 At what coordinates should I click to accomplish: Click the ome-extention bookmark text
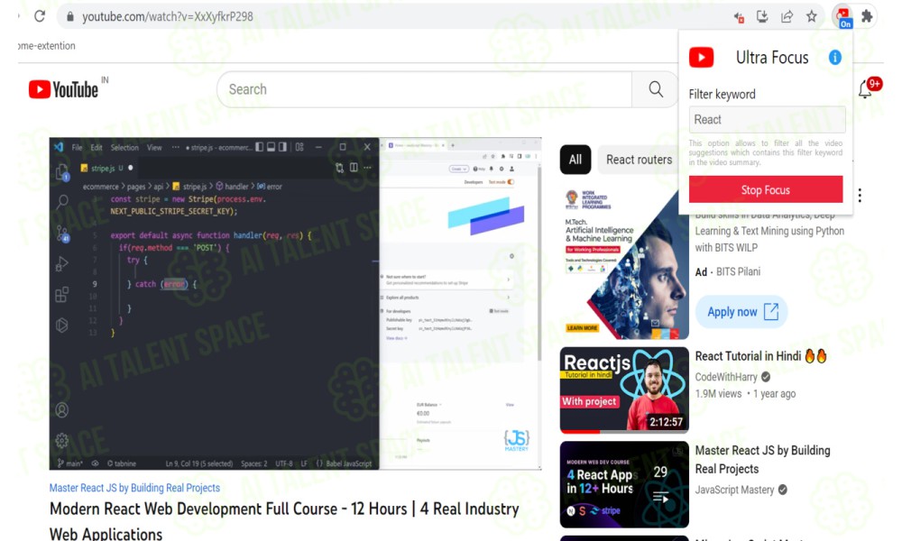pyautogui.click(x=47, y=45)
